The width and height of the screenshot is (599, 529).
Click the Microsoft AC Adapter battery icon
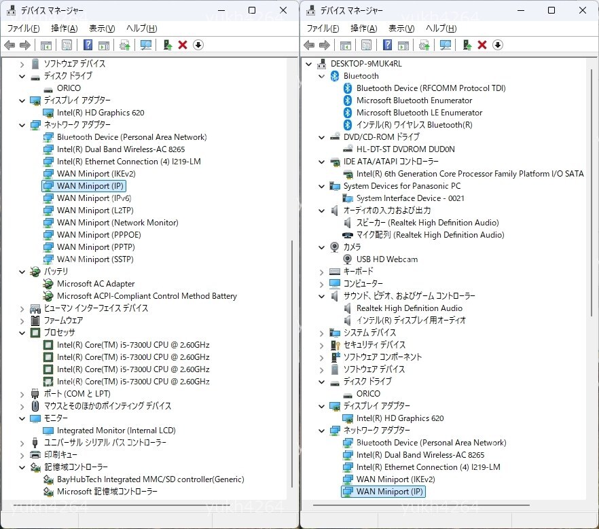(x=48, y=284)
